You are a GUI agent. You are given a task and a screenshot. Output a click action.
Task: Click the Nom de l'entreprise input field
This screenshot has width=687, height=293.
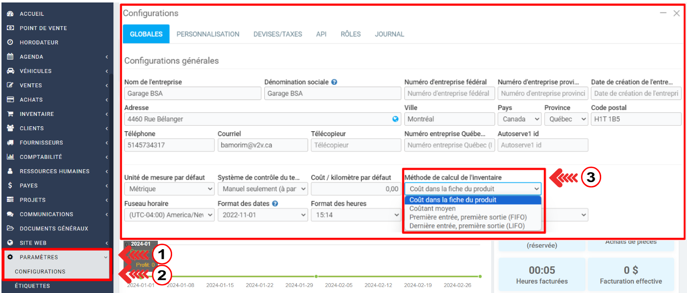pos(192,93)
